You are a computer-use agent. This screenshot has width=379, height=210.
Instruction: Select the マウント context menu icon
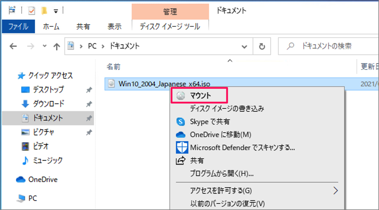pyautogui.click(x=180, y=95)
